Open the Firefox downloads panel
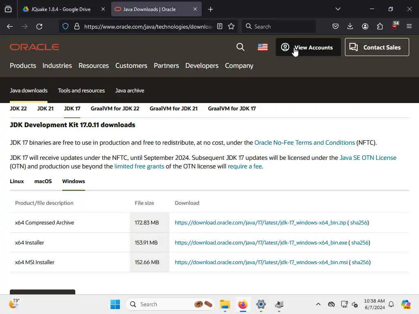The height and width of the screenshot is (314, 419). pyautogui.click(x=350, y=26)
